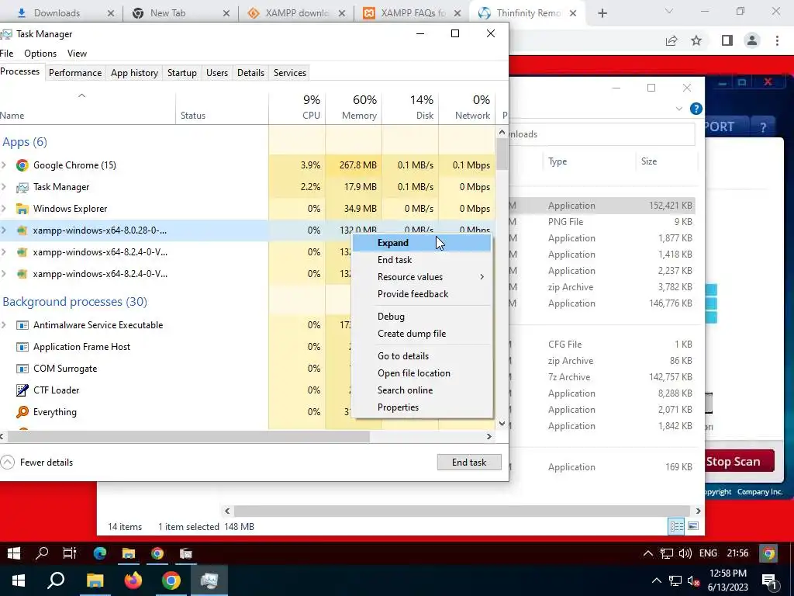Screen dimensions: 794x596
Task: Click the Google Chrome process icon
Action: 22,165
